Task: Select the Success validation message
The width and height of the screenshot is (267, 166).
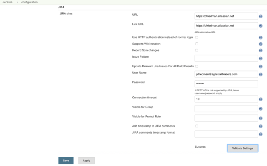Action: (x=200, y=146)
